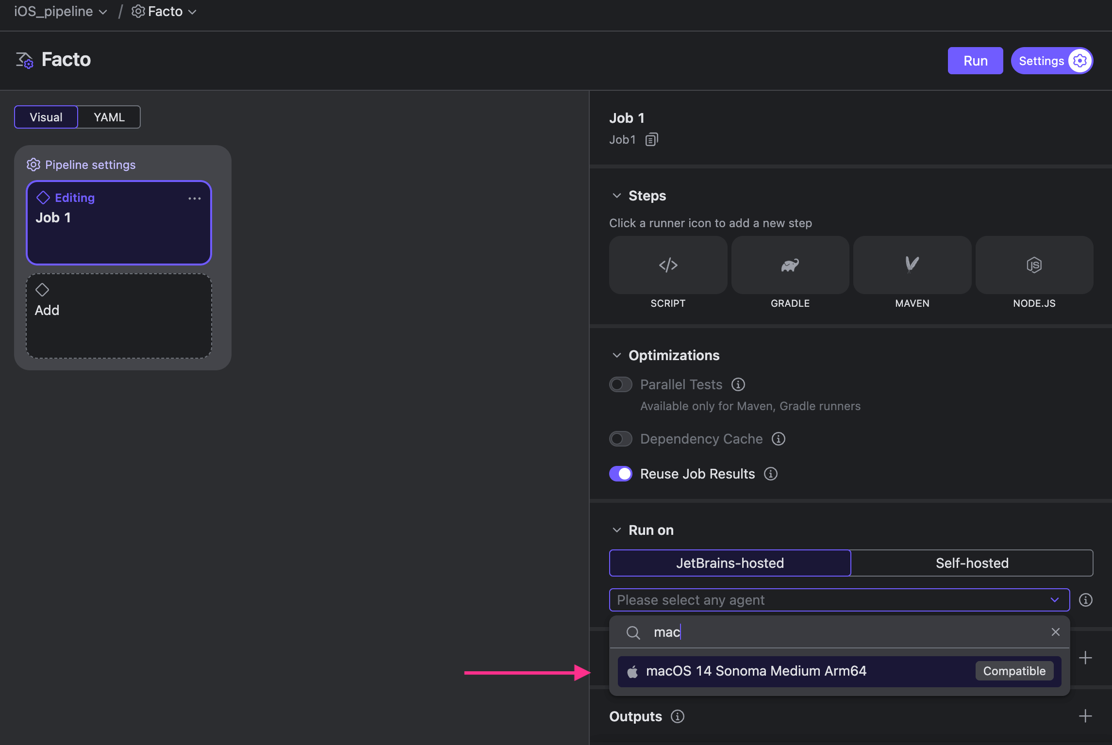Screen dimensions: 1112x745
Task: Clear the agent search field
Action: (x=1056, y=632)
